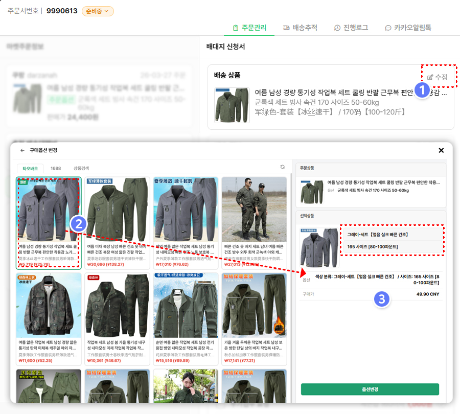Screen dimensions: 460x414
Task: Select the 그레이-세트 color option row
Action: click(x=392, y=235)
